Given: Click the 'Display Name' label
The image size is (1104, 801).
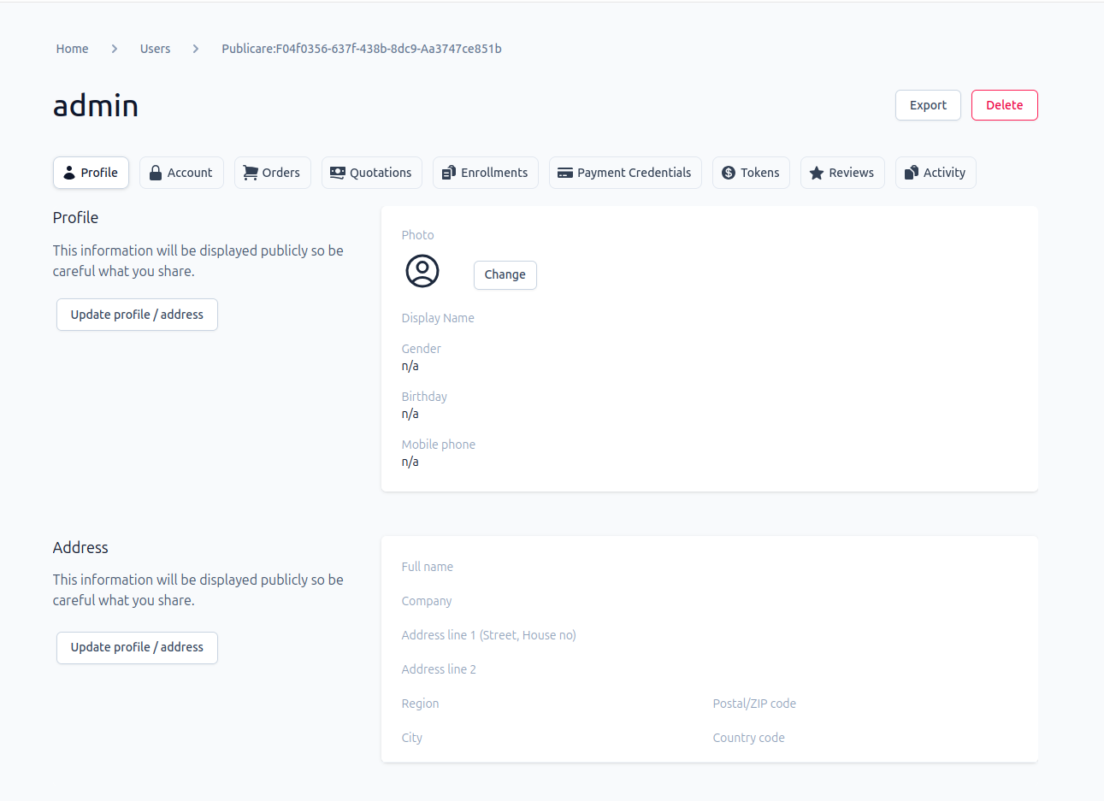Looking at the screenshot, I should pos(438,318).
